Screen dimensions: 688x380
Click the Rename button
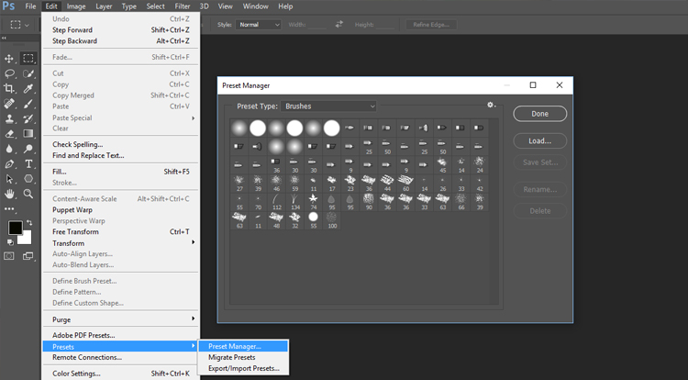539,190
